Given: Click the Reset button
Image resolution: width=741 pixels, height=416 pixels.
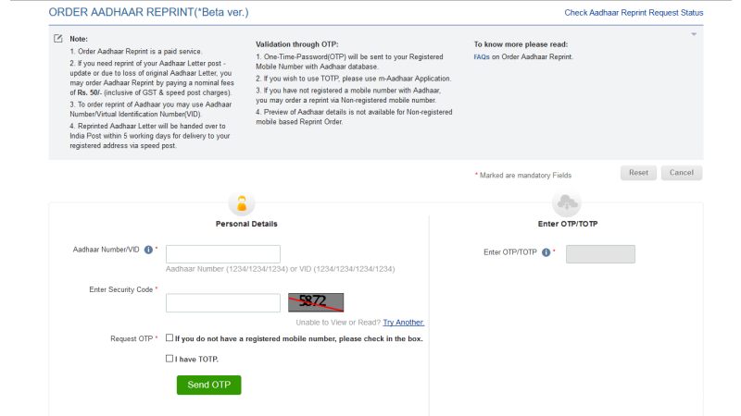Looking at the screenshot, I should (x=638, y=173).
